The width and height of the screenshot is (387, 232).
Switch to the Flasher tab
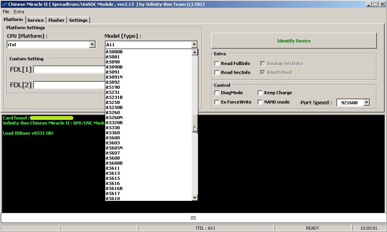[x=57, y=20]
